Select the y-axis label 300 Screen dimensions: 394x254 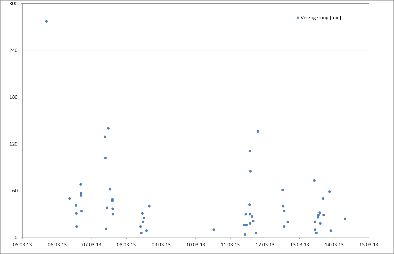coord(13,4)
